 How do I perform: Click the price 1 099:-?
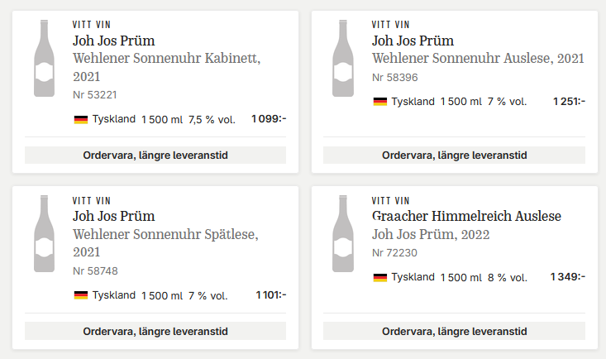coord(269,119)
